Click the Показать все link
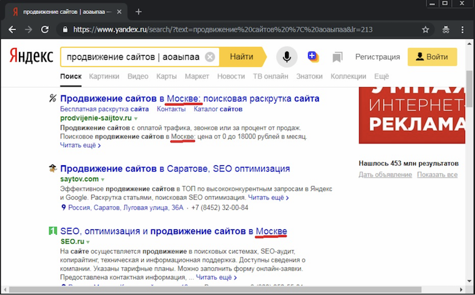Viewport: 475px width, 295px height. (x=437, y=175)
